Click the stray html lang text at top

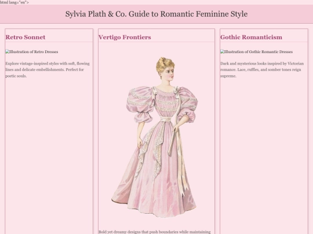click(x=14, y=2)
